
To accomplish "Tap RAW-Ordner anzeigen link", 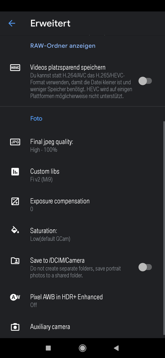I will (x=63, y=46).
